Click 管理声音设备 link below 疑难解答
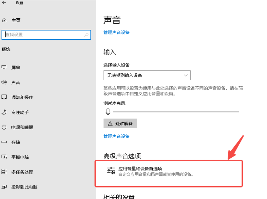The width and height of the screenshot is (267, 199). pyautogui.click(x=117, y=136)
